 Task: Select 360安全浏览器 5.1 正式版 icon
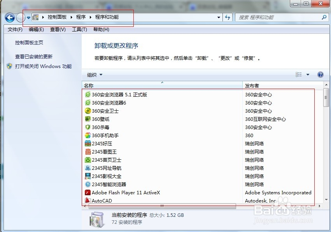pos(88,94)
